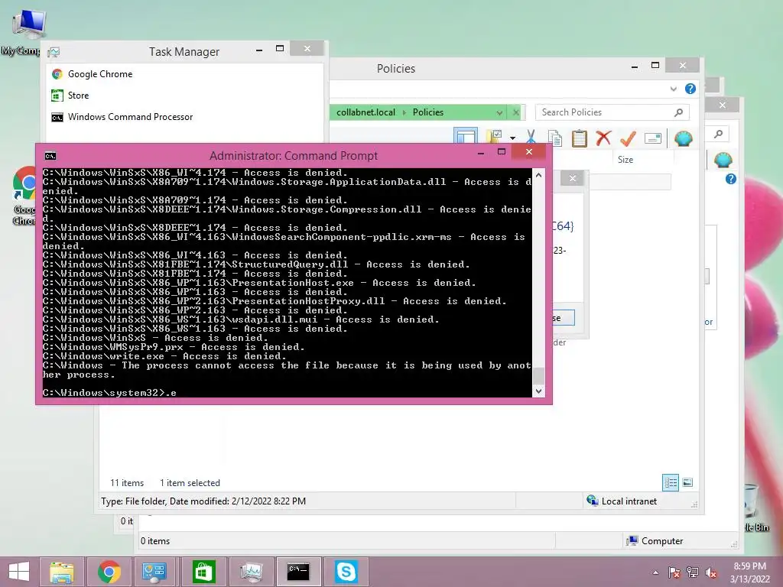Image resolution: width=783 pixels, height=587 pixels.
Task: Open File Explorer from taskbar
Action: pyautogui.click(x=61, y=572)
